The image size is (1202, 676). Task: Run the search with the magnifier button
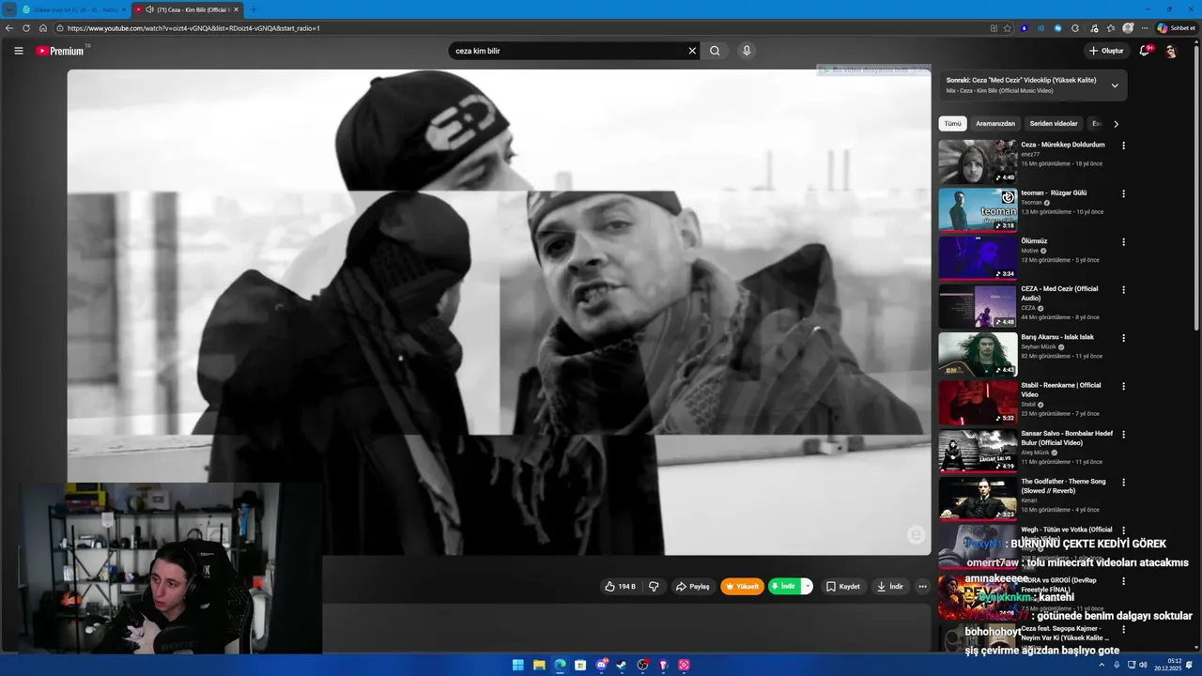[715, 51]
